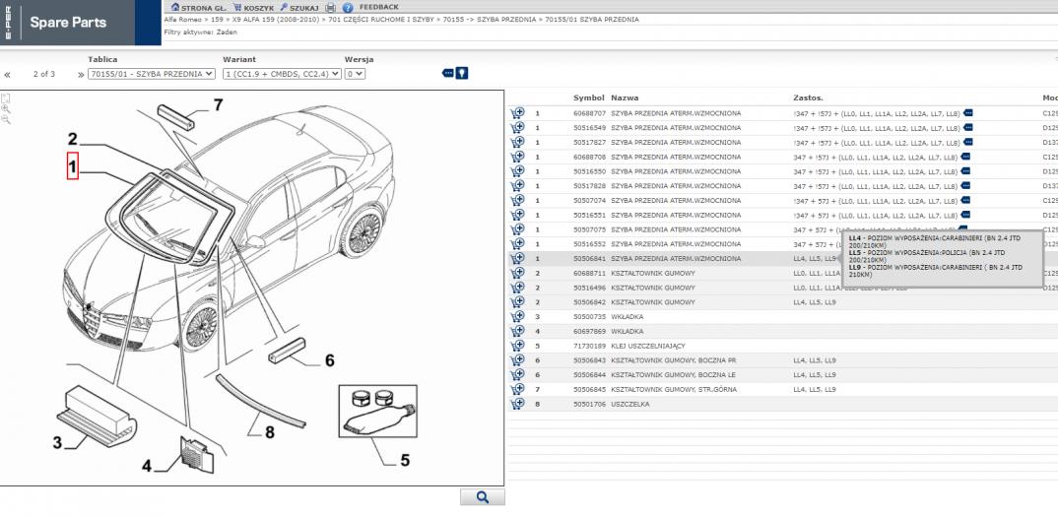This screenshot has height=516, width=1058.
Task: Open the Tablica dropdown
Action: point(152,74)
